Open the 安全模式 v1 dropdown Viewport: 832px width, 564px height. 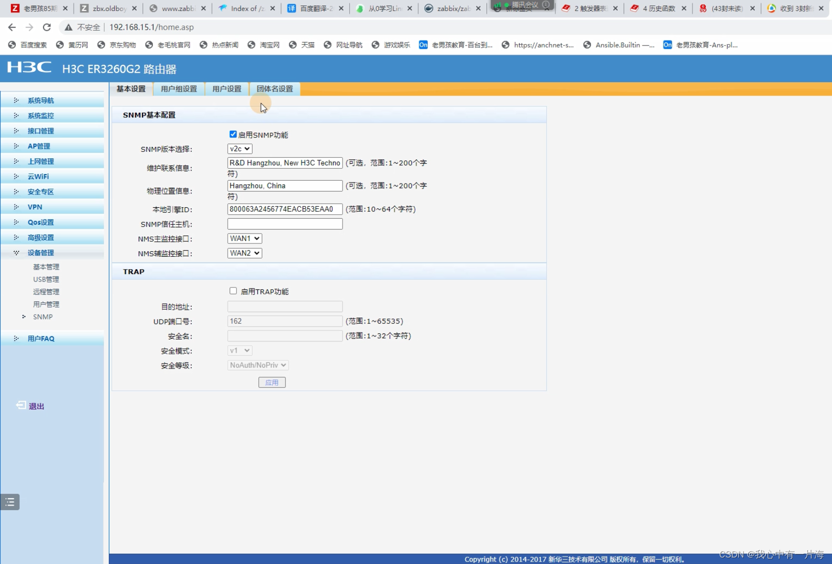(240, 351)
